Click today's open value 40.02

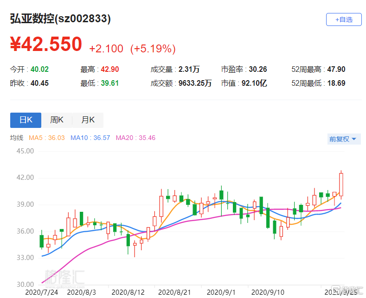[40, 69]
